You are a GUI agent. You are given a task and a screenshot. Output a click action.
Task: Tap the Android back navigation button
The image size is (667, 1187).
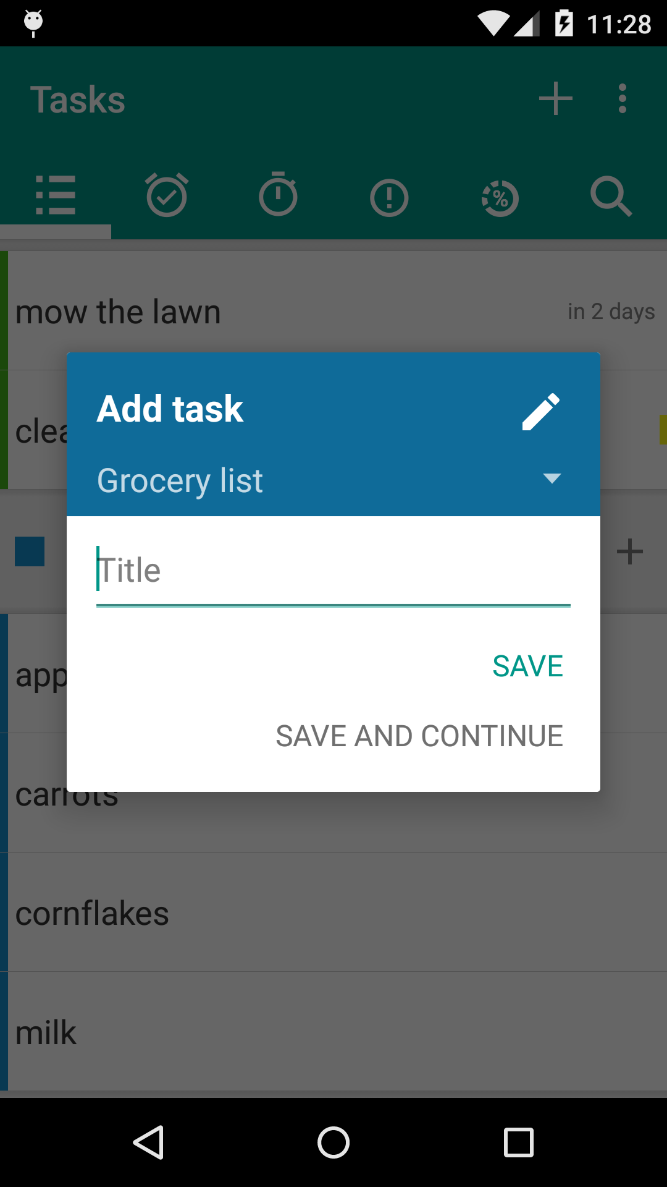pos(148,1142)
